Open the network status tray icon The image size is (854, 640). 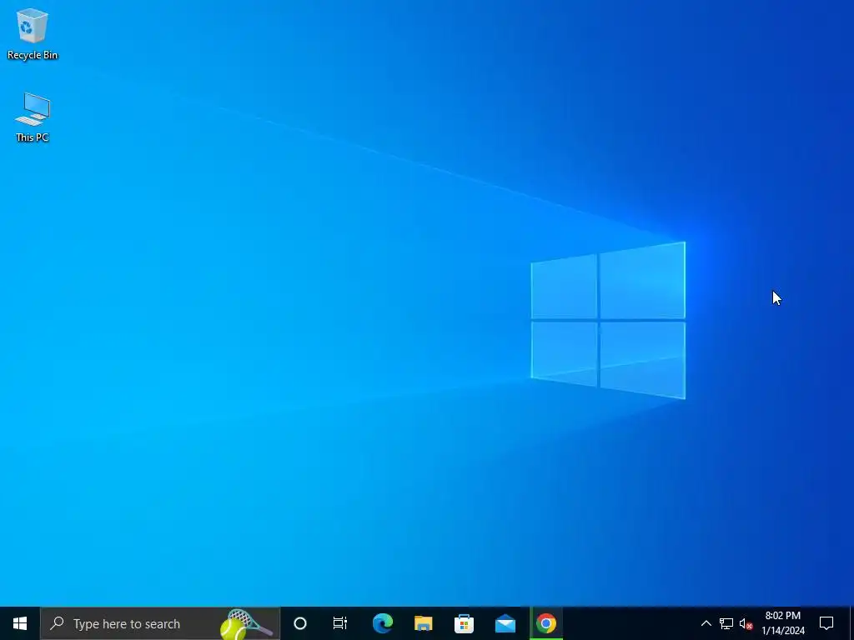pos(726,623)
